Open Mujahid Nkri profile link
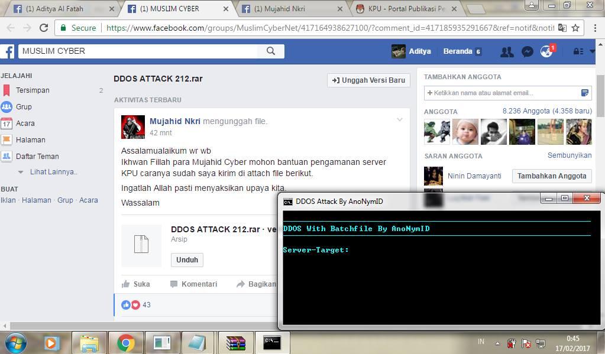The image size is (605, 354). click(x=175, y=121)
